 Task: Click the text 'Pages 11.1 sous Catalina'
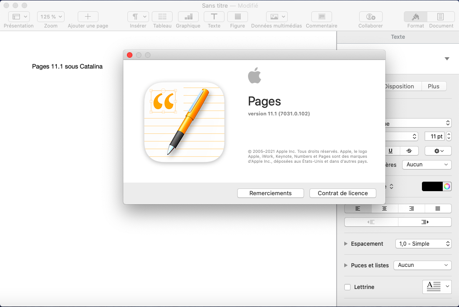point(67,66)
